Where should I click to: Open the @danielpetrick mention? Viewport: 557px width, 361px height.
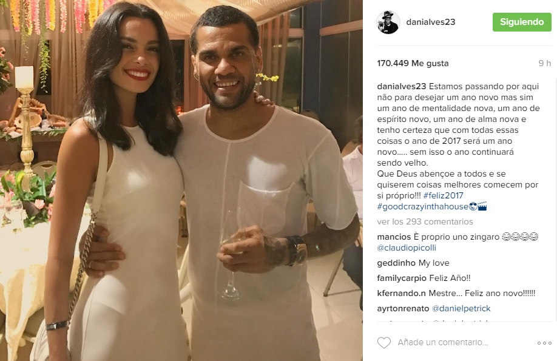pyautogui.click(x=461, y=309)
